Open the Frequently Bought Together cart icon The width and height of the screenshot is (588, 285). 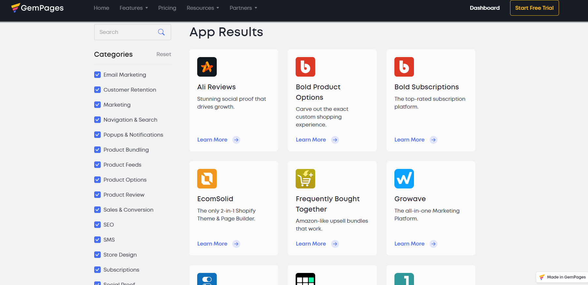(x=305, y=179)
